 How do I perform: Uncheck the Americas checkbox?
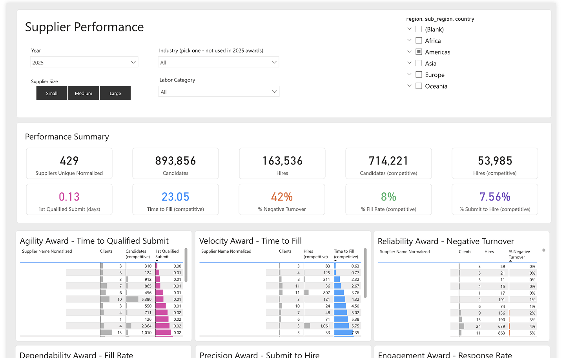pos(419,52)
